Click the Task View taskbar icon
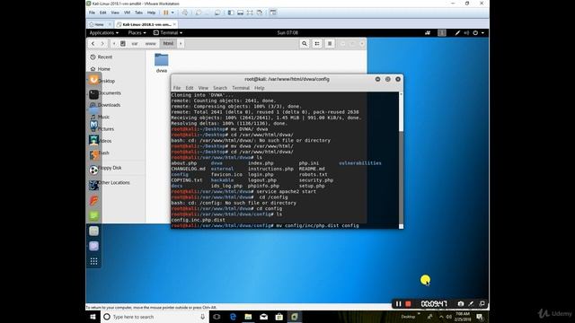575x323 pixels. coord(217,317)
